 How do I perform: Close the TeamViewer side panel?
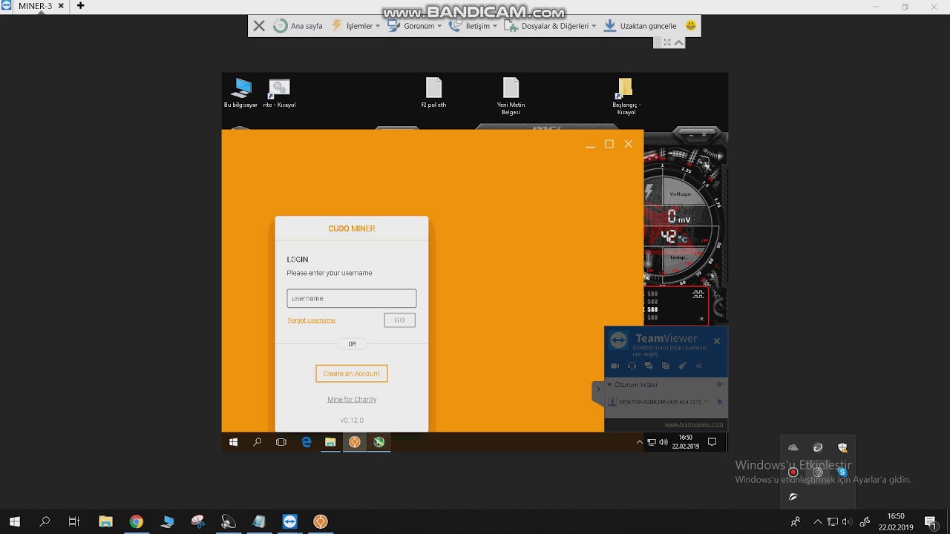[717, 341]
